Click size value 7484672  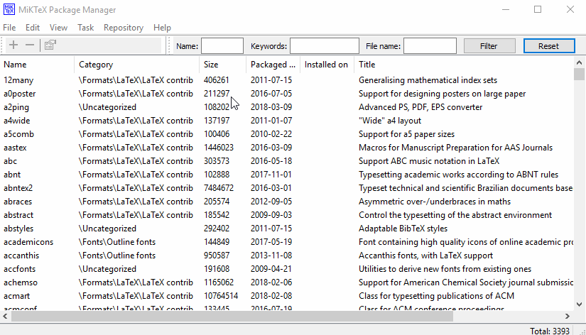(x=219, y=188)
